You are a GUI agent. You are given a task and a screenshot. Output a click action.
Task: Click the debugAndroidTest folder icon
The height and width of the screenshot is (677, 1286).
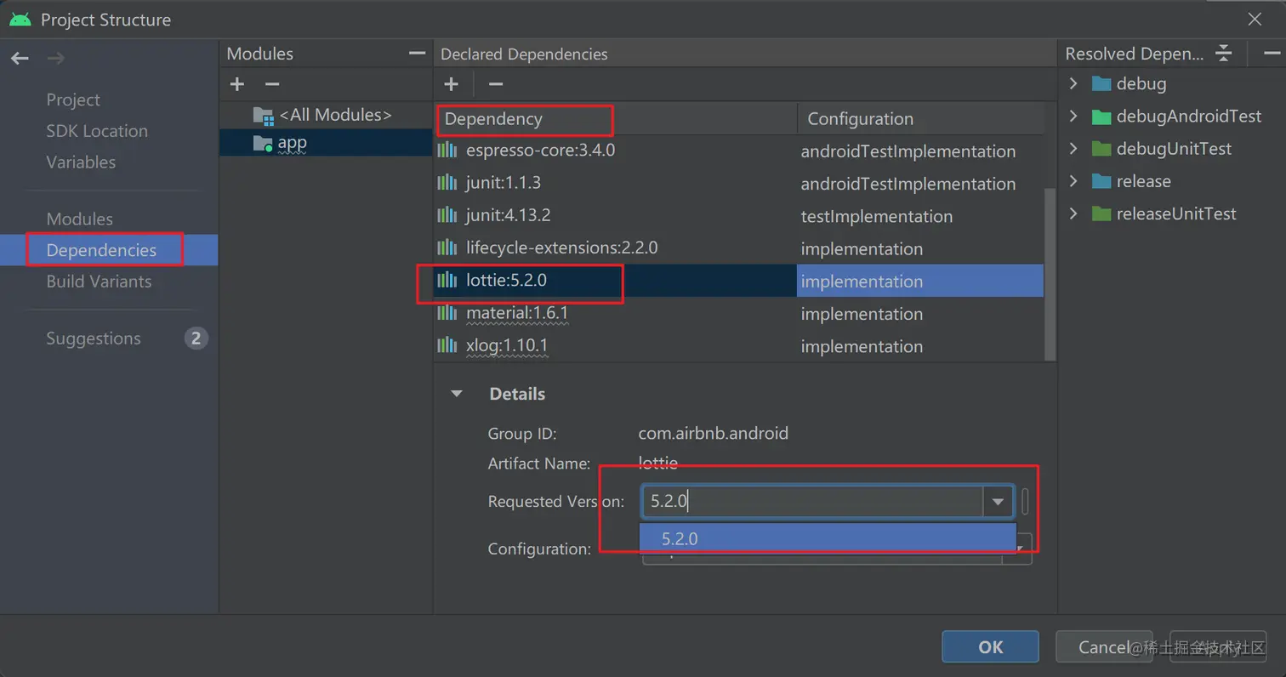1101,116
